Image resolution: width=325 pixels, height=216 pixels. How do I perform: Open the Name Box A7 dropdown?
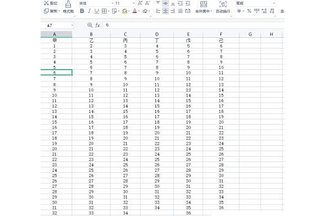pos(72,25)
